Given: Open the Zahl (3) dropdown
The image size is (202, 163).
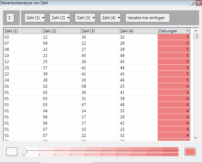Looking at the screenshot, I should 85,18.
